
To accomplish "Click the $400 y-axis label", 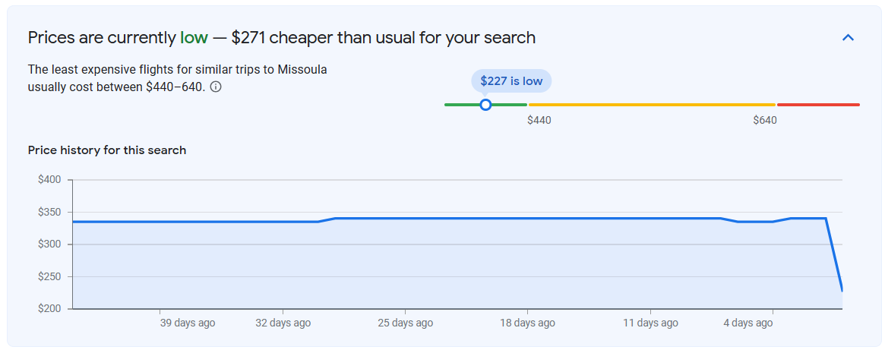I will point(49,179).
